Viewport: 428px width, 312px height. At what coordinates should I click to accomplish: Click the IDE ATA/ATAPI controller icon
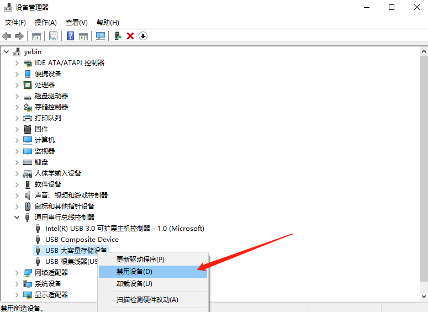[28, 63]
